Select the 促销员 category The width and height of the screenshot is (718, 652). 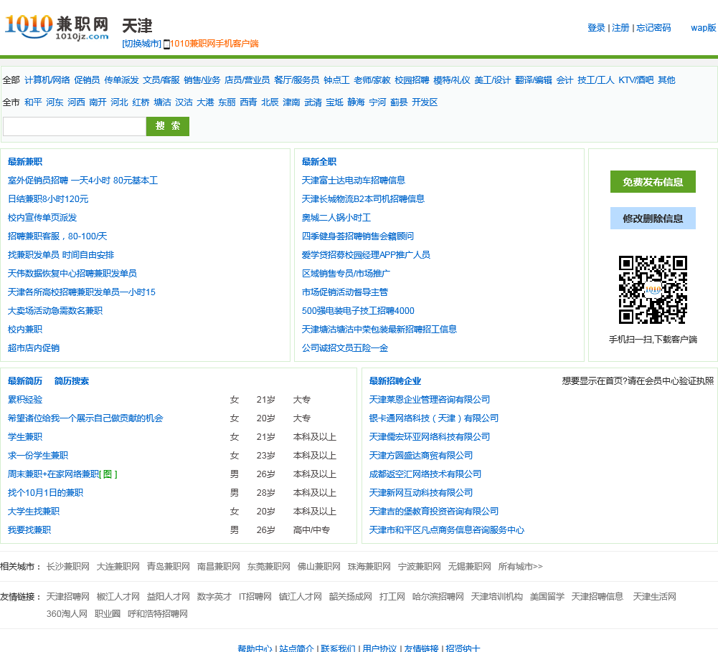[87, 80]
